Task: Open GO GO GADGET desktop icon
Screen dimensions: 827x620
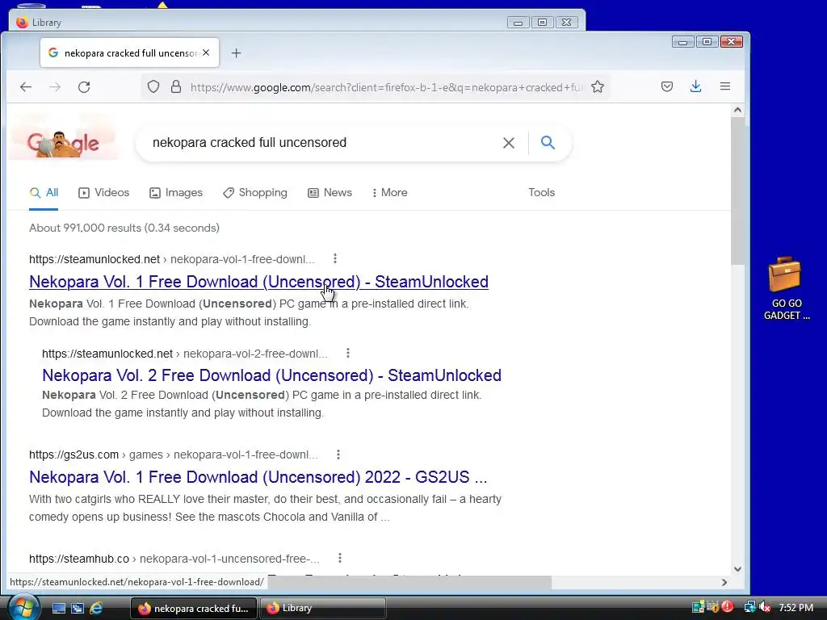Action: [786, 288]
